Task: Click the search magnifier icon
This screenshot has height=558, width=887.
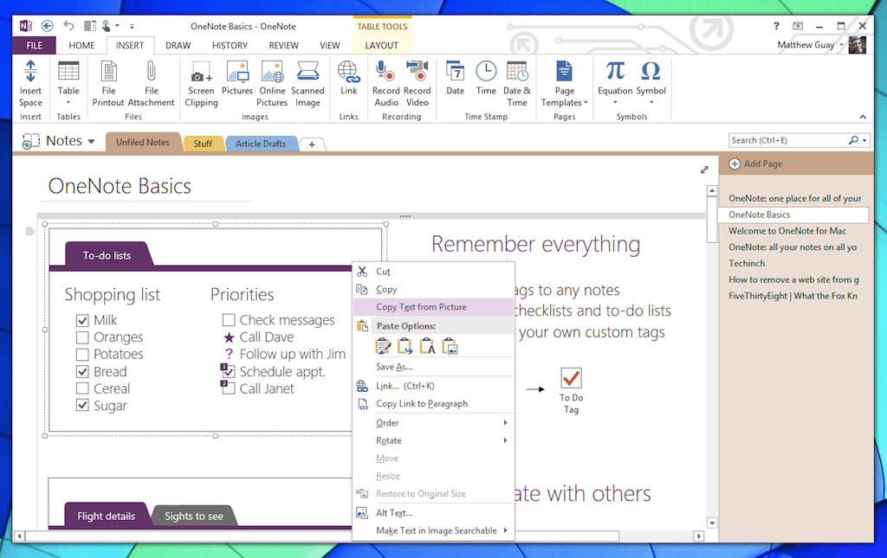Action: (x=853, y=140)
